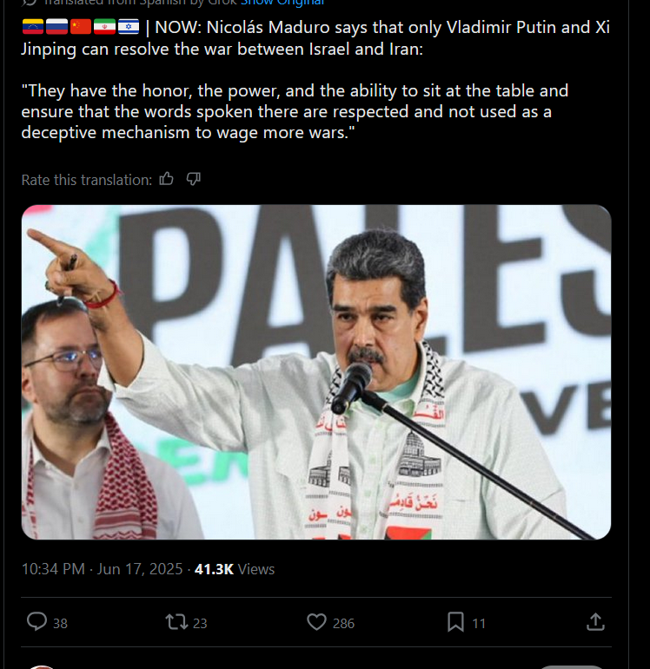Click Show Original translation link
The image size is (650, 669).
pyautogui.click(x=282, y=2)
